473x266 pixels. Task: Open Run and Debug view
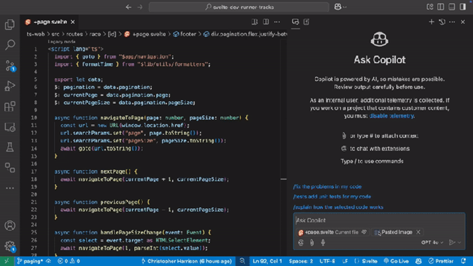10,86
